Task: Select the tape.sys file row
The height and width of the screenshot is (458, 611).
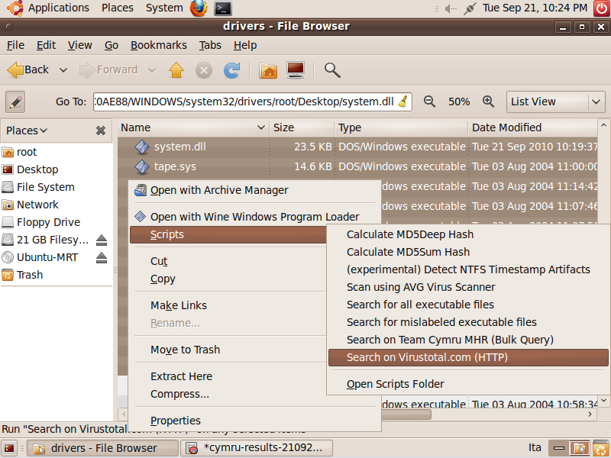Action: click(357, 166)
